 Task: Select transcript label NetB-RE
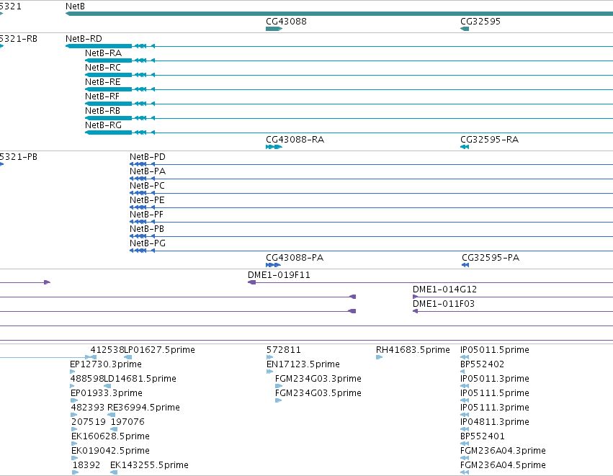pos(103,82)
